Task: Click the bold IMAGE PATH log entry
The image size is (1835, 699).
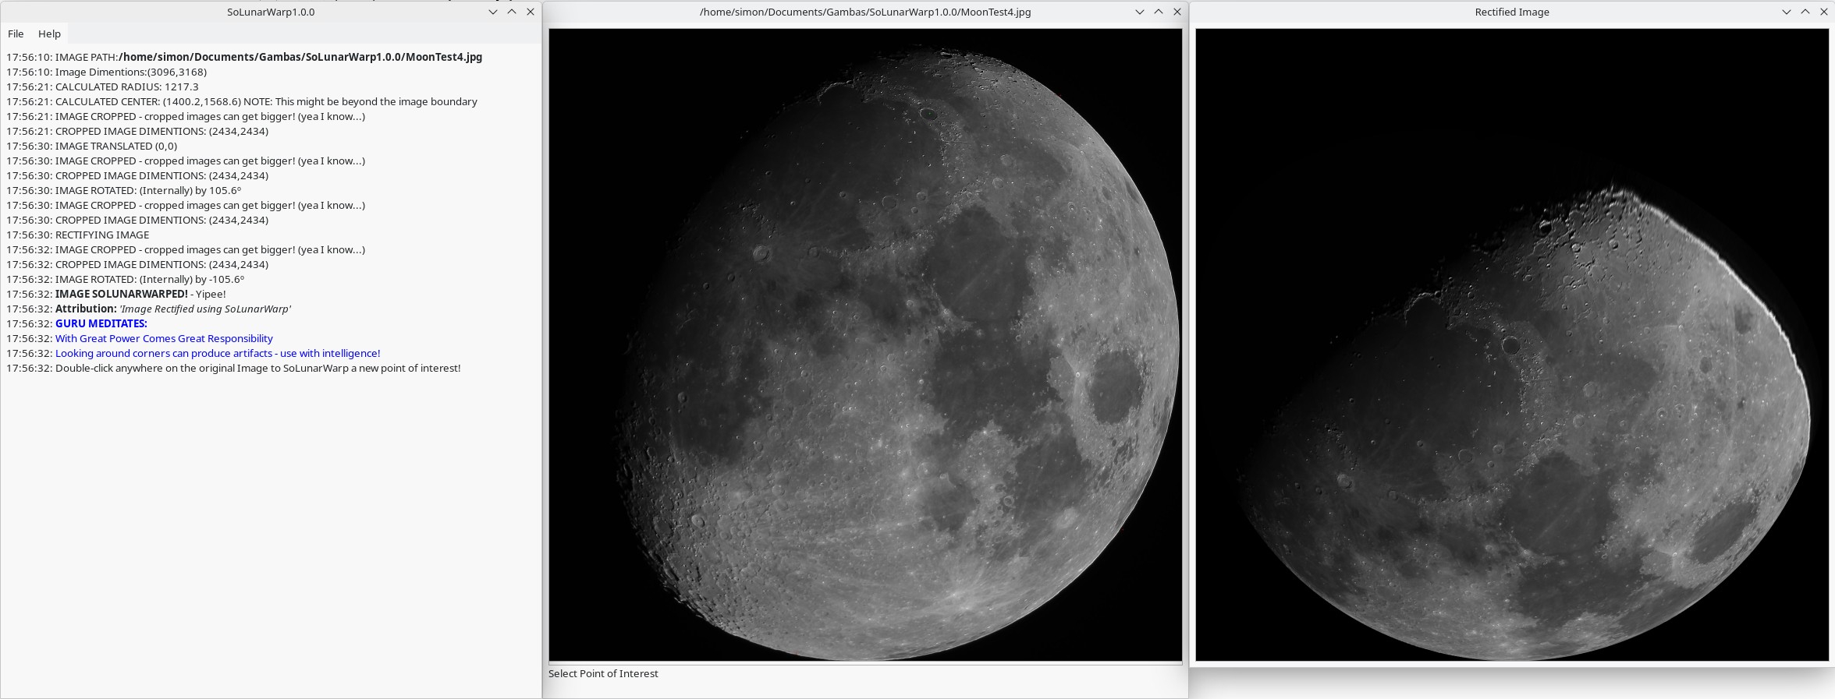Action: click(x=300, y=57)
